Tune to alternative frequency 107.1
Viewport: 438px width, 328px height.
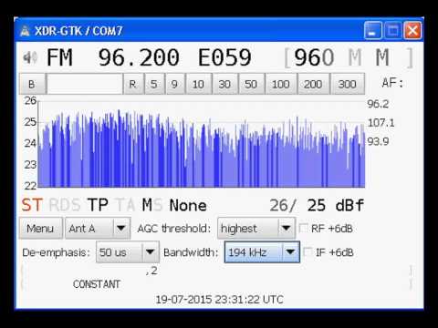coord(381,123)
